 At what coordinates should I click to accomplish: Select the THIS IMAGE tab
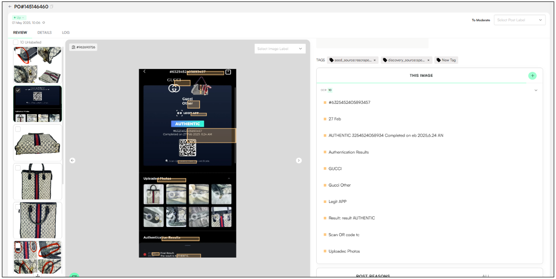[x=421, y=76]
